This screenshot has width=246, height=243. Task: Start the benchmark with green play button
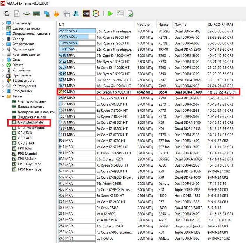pos(110,14)
